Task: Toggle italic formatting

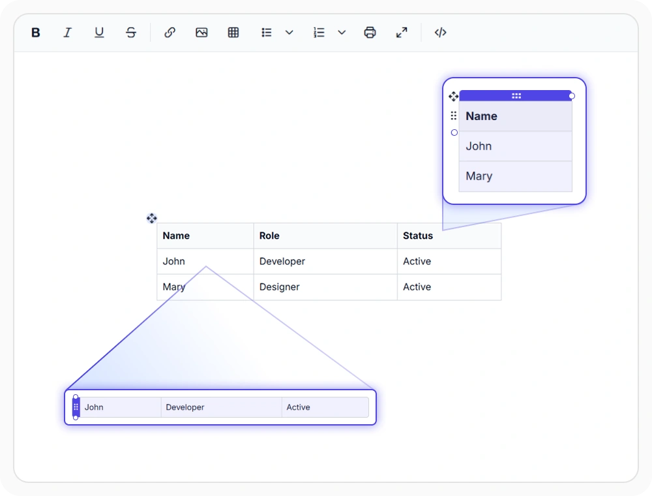Action: (x=67, y=33)
